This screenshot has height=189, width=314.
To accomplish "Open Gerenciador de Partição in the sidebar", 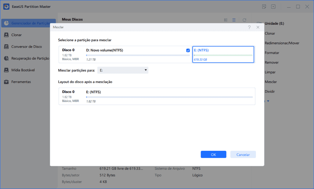I will 29,23.
